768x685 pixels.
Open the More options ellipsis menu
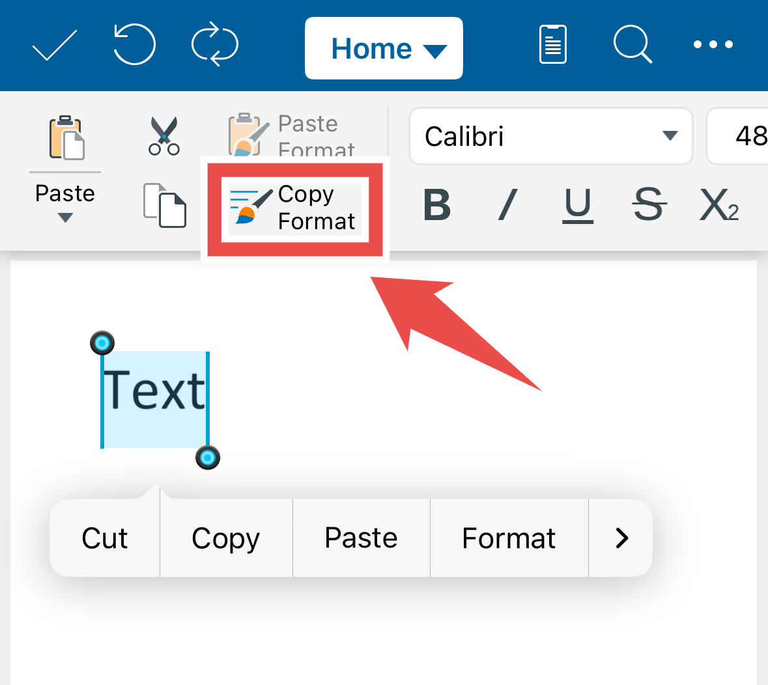[x=713, y=44]
